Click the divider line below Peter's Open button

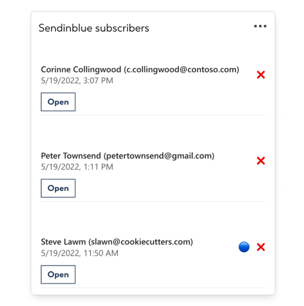click(x=153, y=201)
